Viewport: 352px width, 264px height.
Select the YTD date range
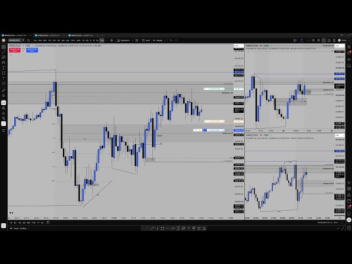(34, 223)
